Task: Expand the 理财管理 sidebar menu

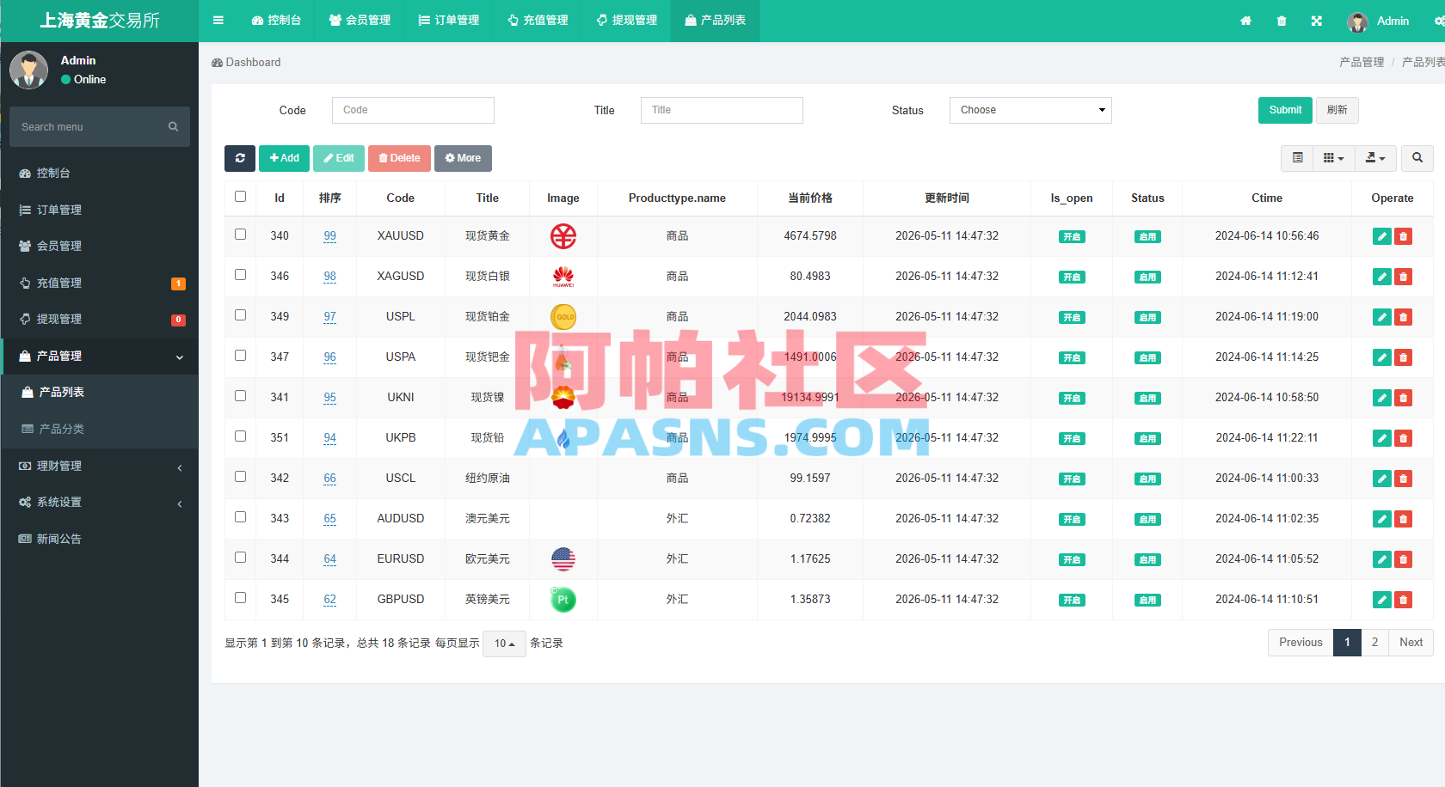Action: point(100,466)
